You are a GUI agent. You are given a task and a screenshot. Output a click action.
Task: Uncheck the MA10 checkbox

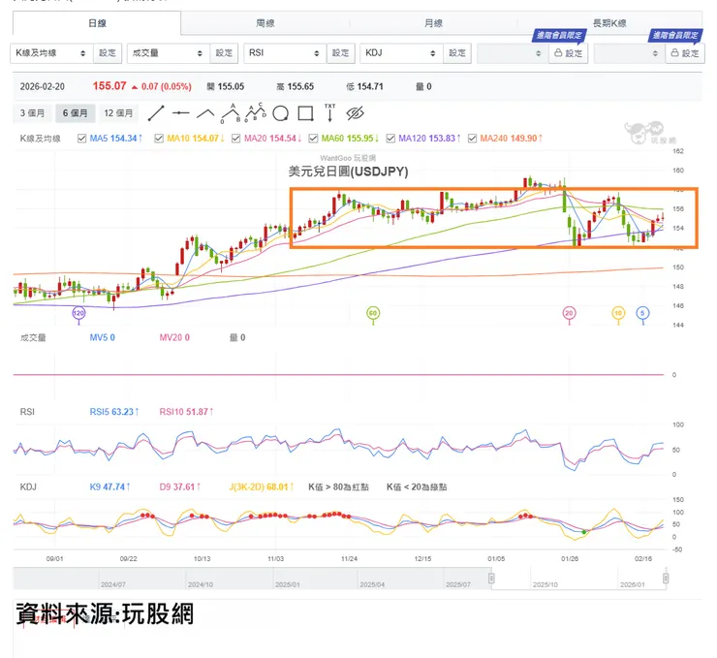pos(159,139)
